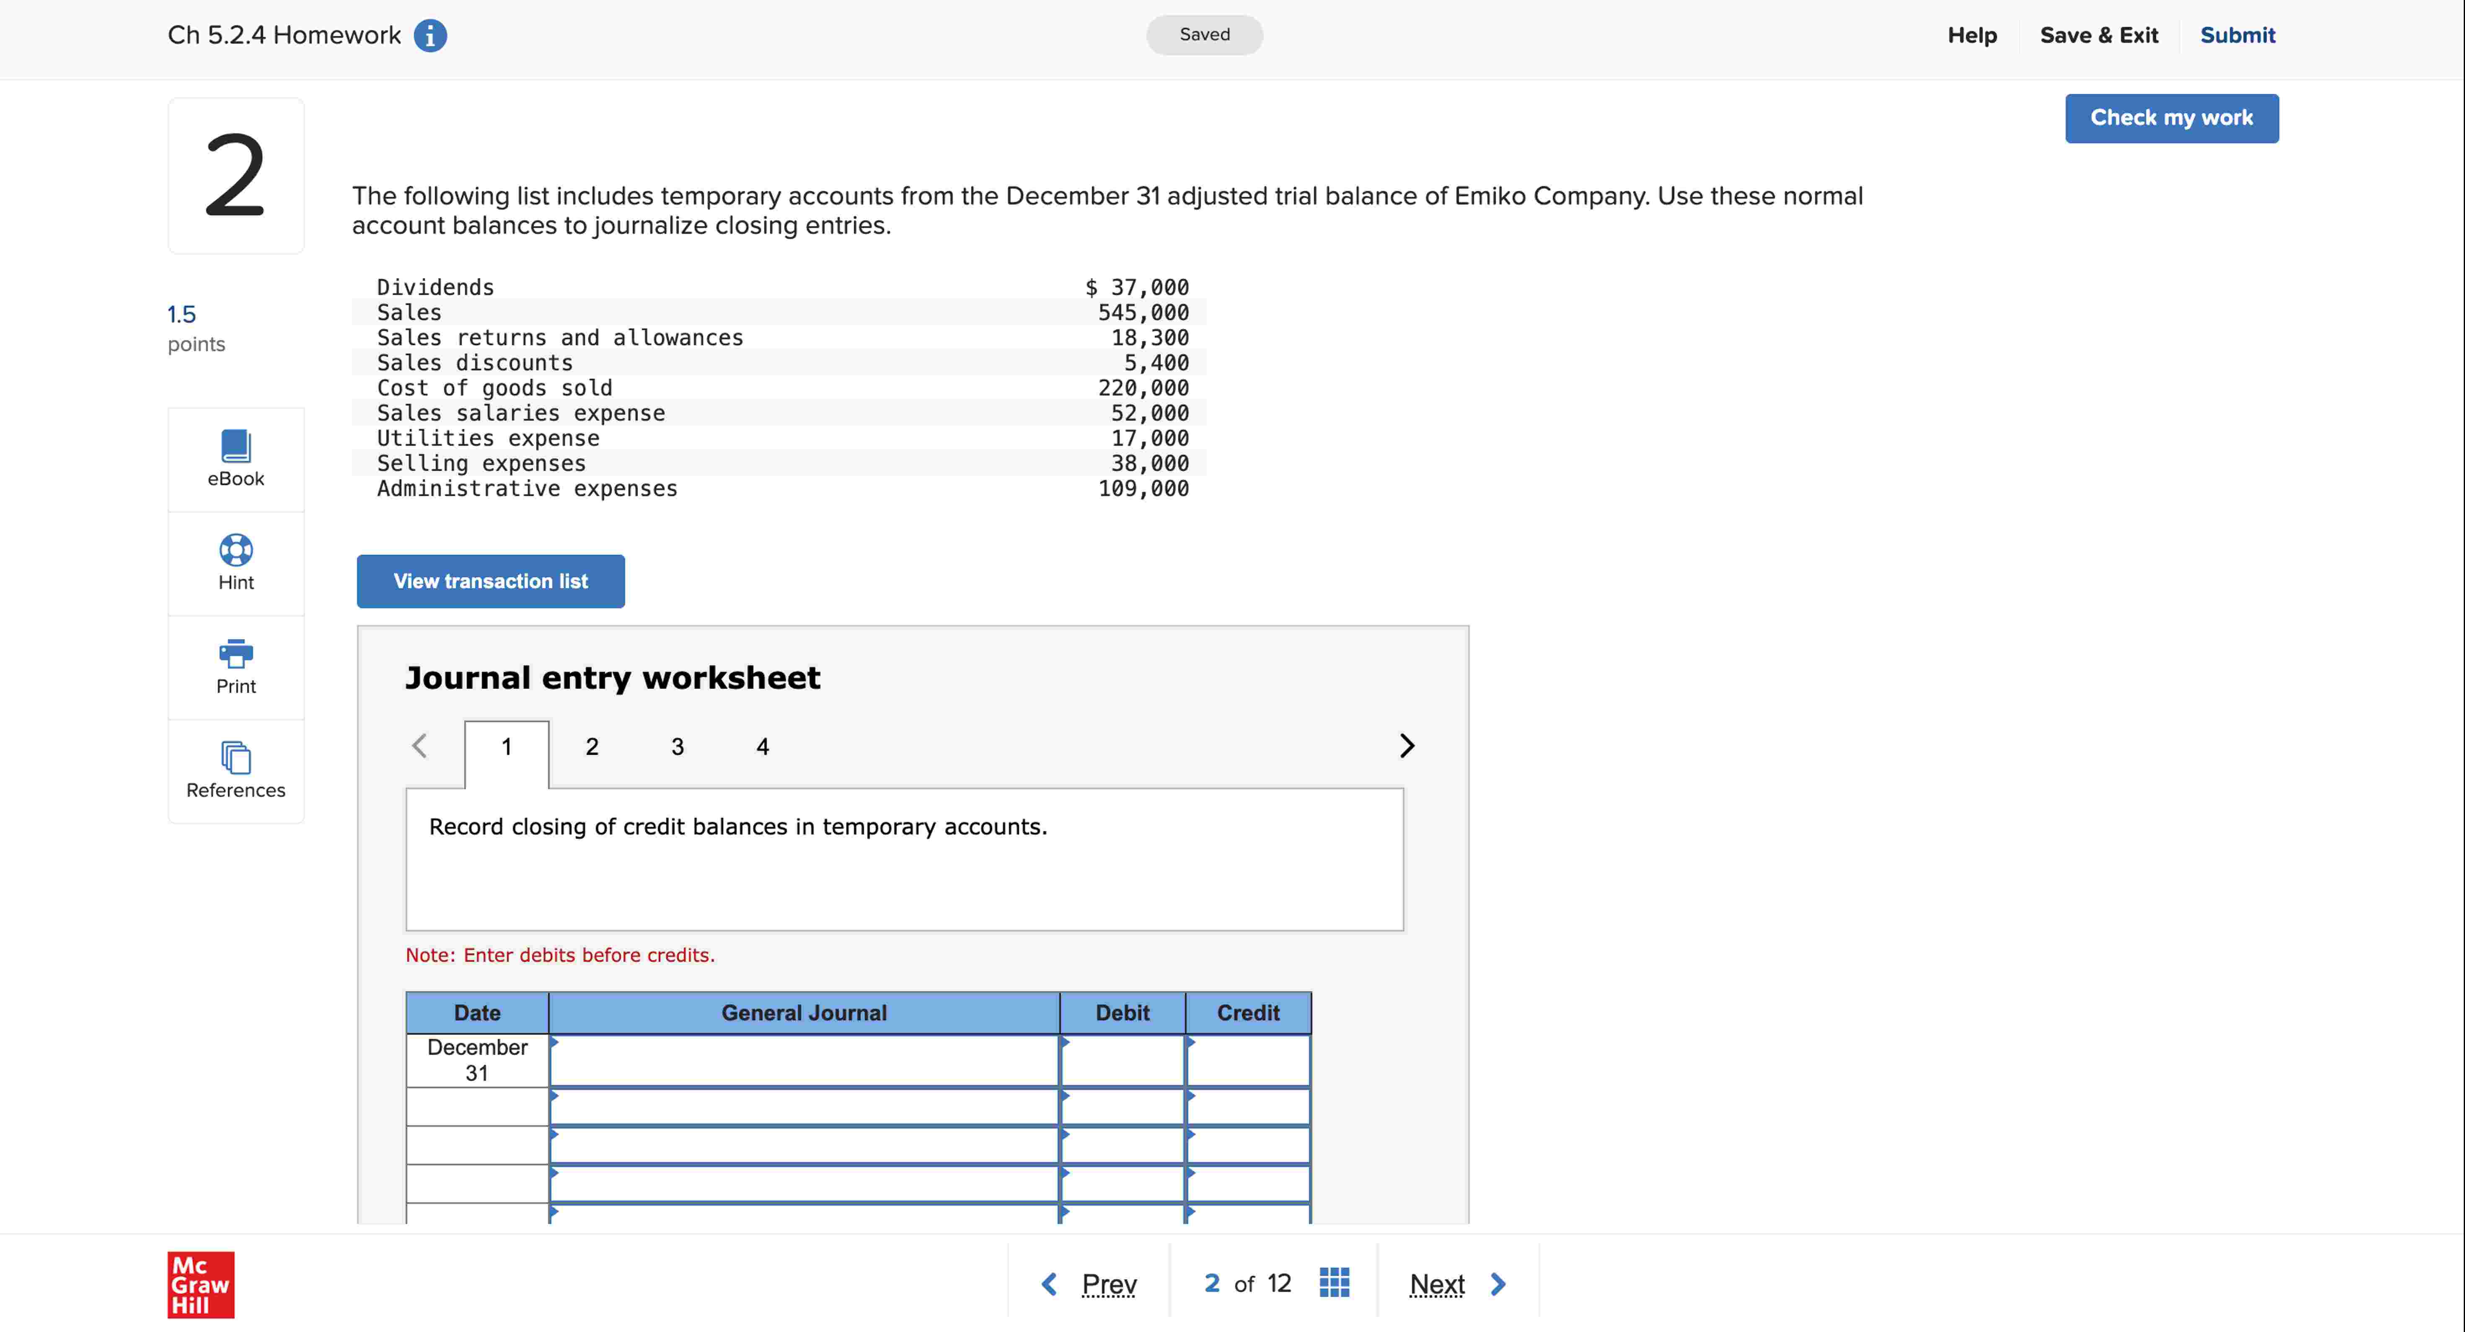Click the first row Debit field
The width and height of the screenshot is (2465, 1332).
(1123, 1060)
